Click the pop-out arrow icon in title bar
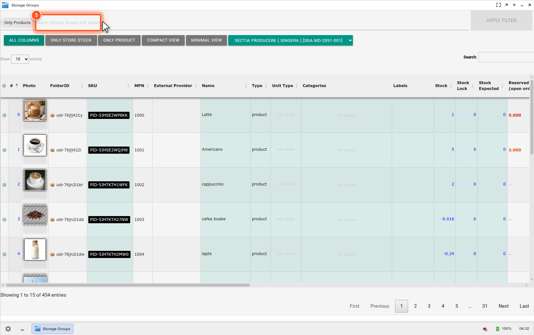Screen dimensions: 534x335 click(506, 5)
